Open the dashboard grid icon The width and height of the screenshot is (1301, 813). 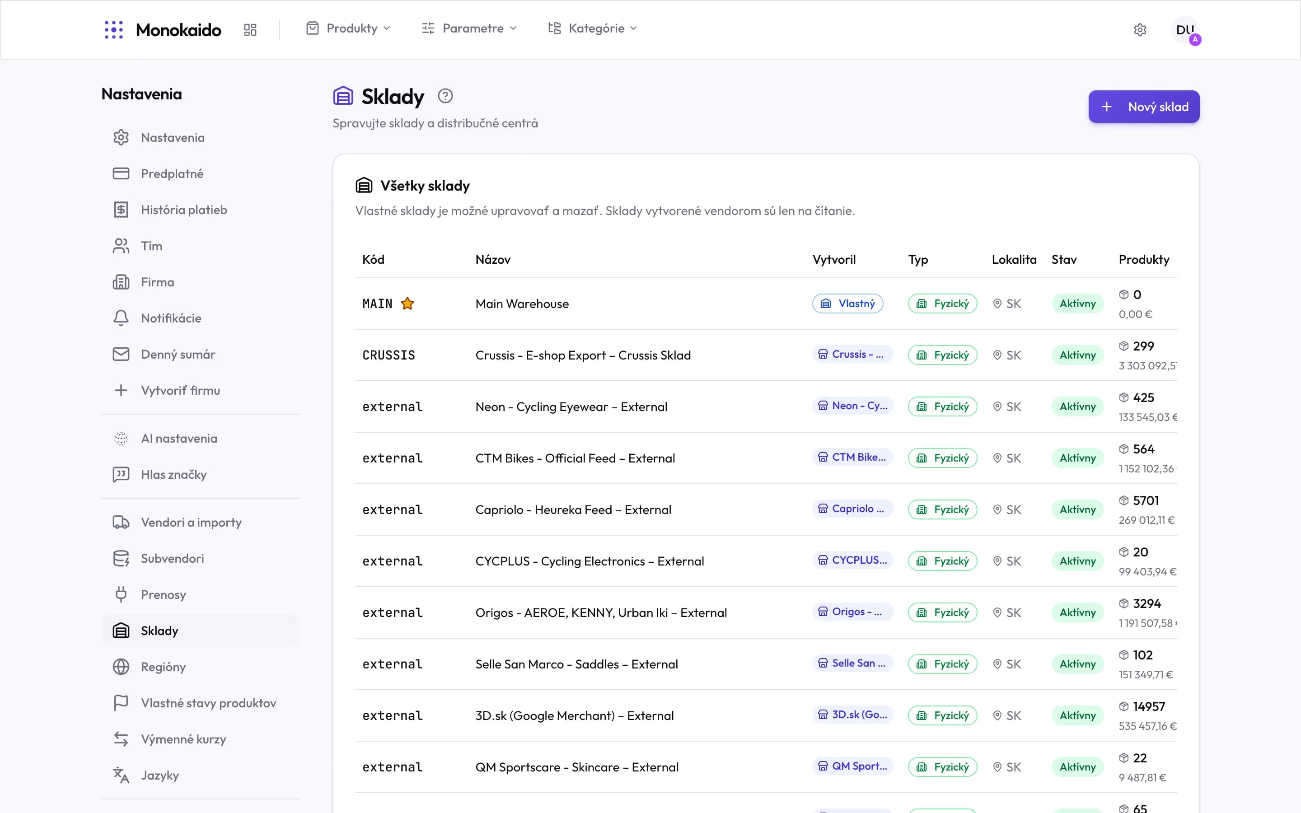tap(250, 29)
